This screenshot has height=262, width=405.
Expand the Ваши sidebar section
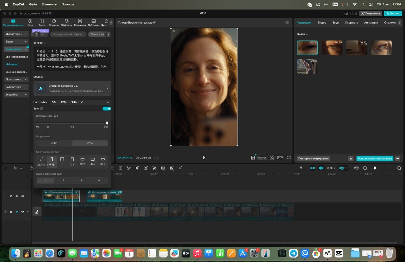tap(16, 41)
